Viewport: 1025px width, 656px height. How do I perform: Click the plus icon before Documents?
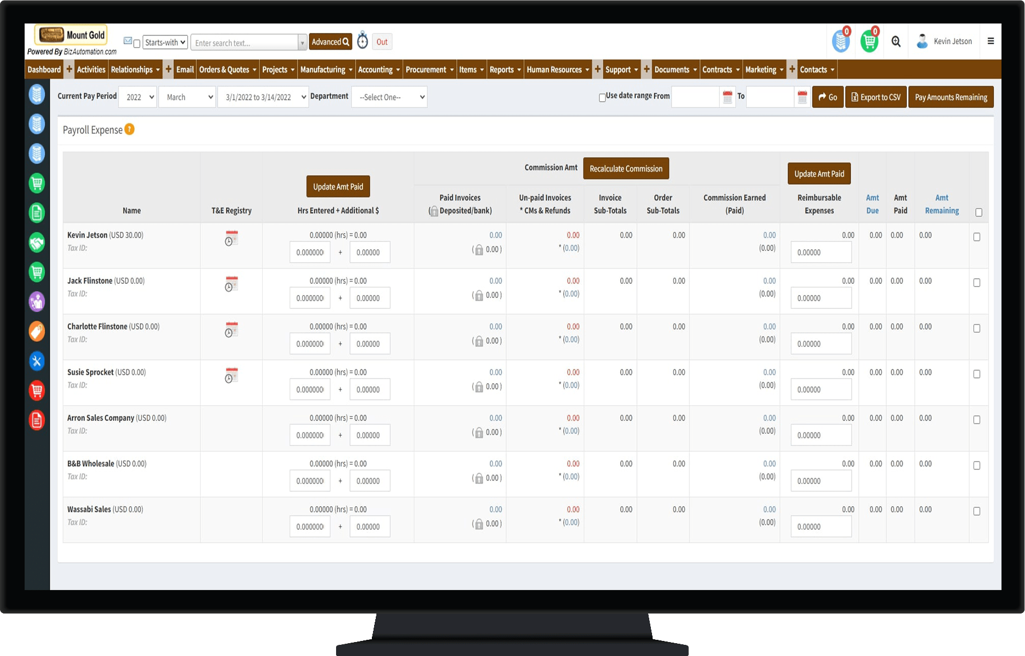(x=647, y=69)
